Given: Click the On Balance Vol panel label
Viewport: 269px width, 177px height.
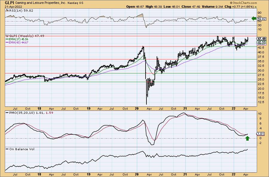Looking at the screenshot, I should [22, 149].
